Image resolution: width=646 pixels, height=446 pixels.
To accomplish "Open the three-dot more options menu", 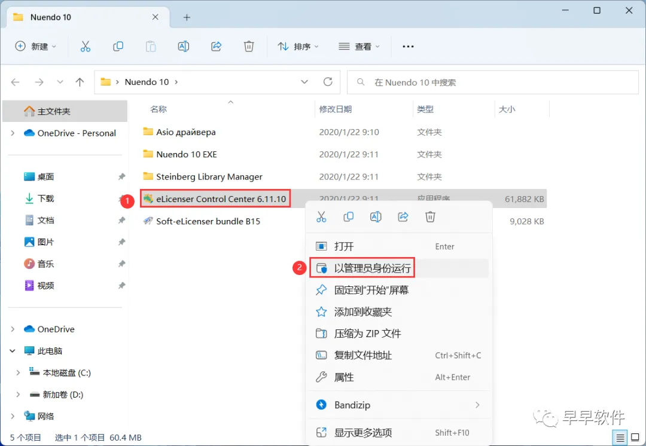I will [408, 47].
